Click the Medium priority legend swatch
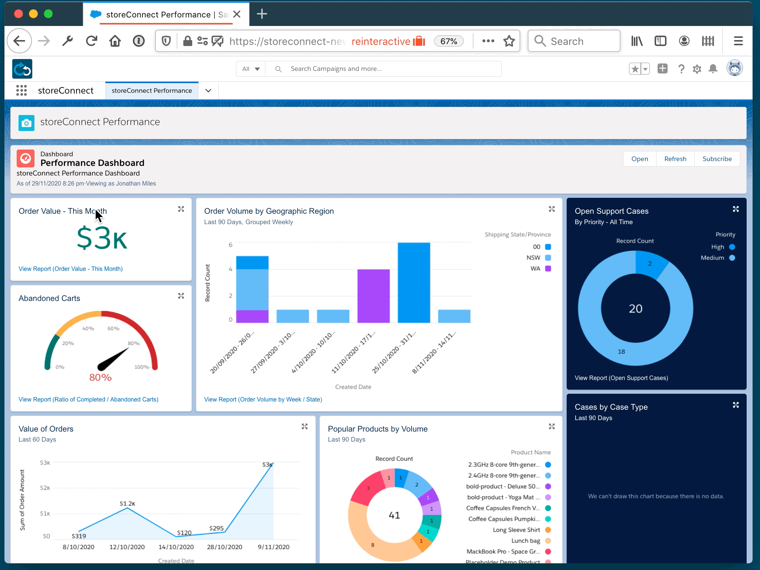The image size is (760, 570). [x=732, y=258]
